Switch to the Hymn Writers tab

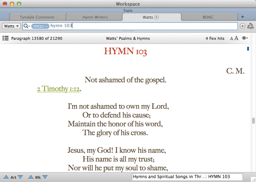95,17
